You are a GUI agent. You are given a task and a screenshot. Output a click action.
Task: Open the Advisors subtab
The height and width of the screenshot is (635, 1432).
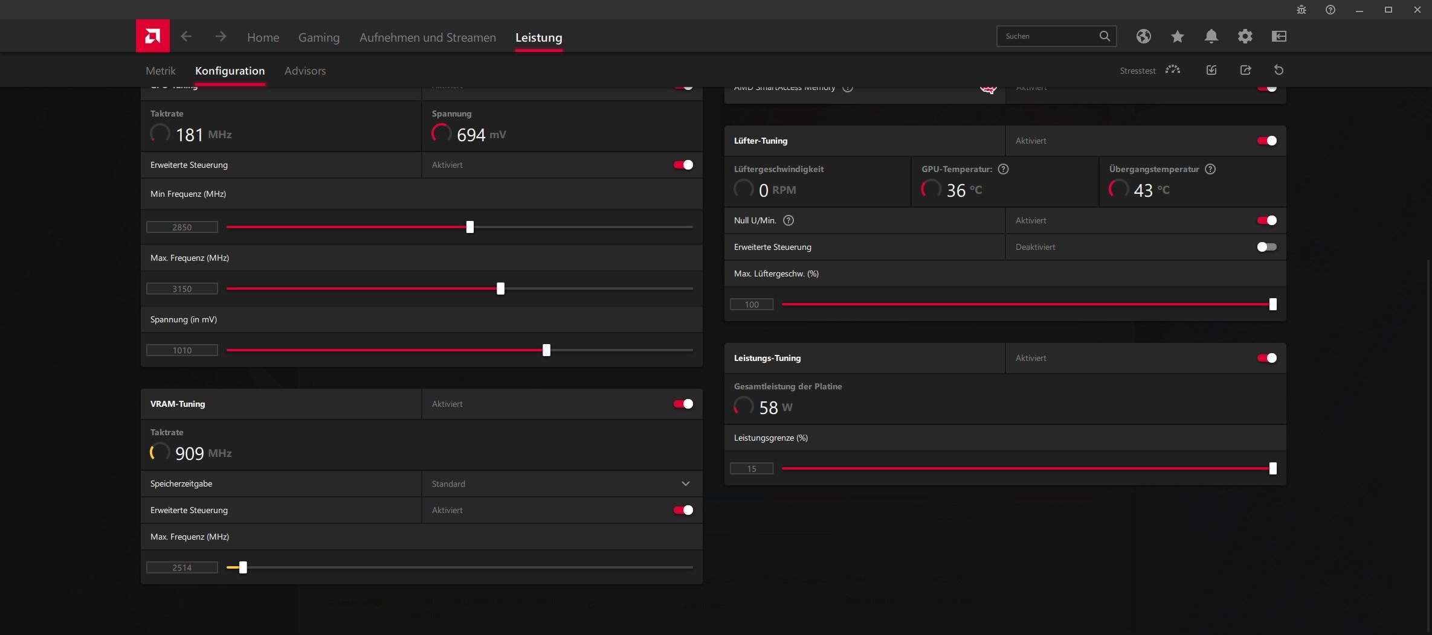point(305,71)
